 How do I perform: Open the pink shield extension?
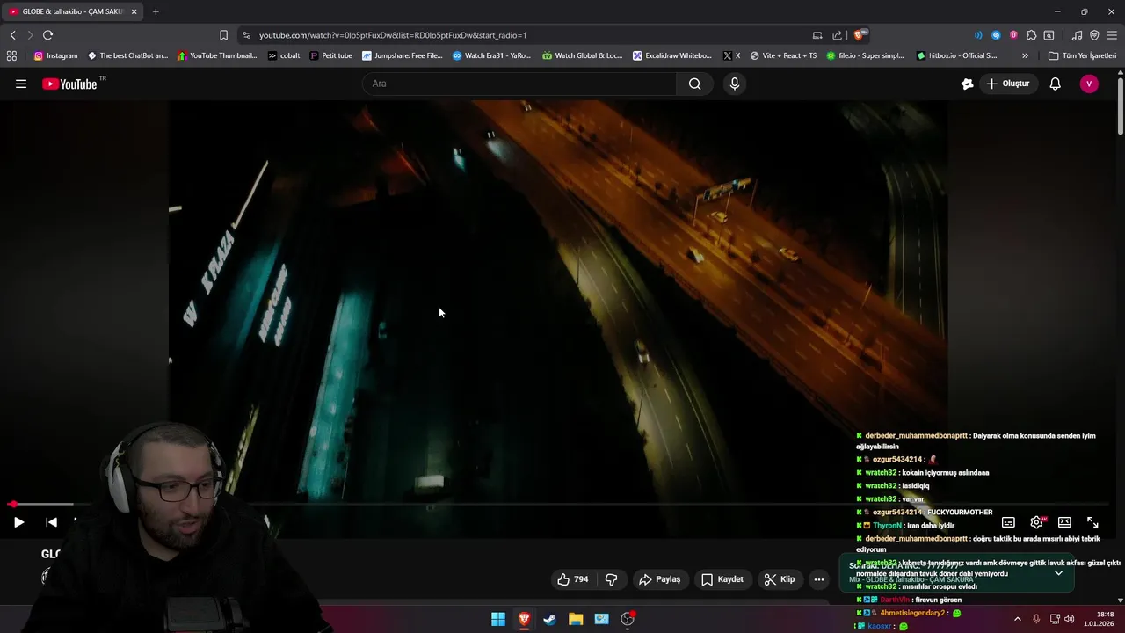(1013, 35)
